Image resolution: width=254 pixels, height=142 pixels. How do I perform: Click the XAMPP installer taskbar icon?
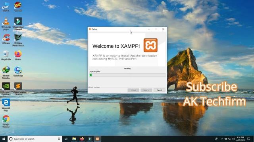98,139
